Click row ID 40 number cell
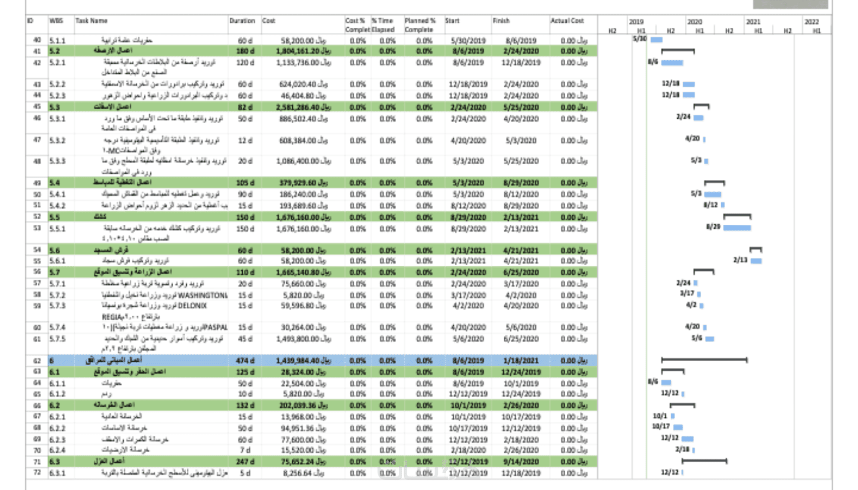Viewport: 858px width, 490px height. pyautogui.click(x=37, y=40)
